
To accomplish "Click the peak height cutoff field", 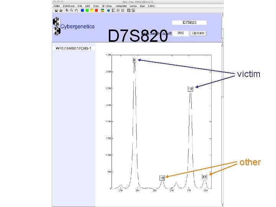I will tap(181, 33).
